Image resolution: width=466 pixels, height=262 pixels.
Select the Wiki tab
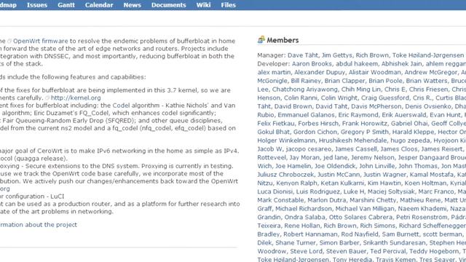point(204,5)
